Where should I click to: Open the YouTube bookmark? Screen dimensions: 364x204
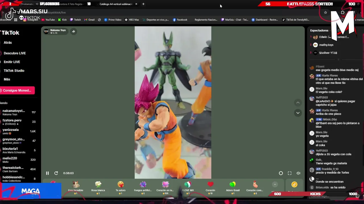[48, 20]
